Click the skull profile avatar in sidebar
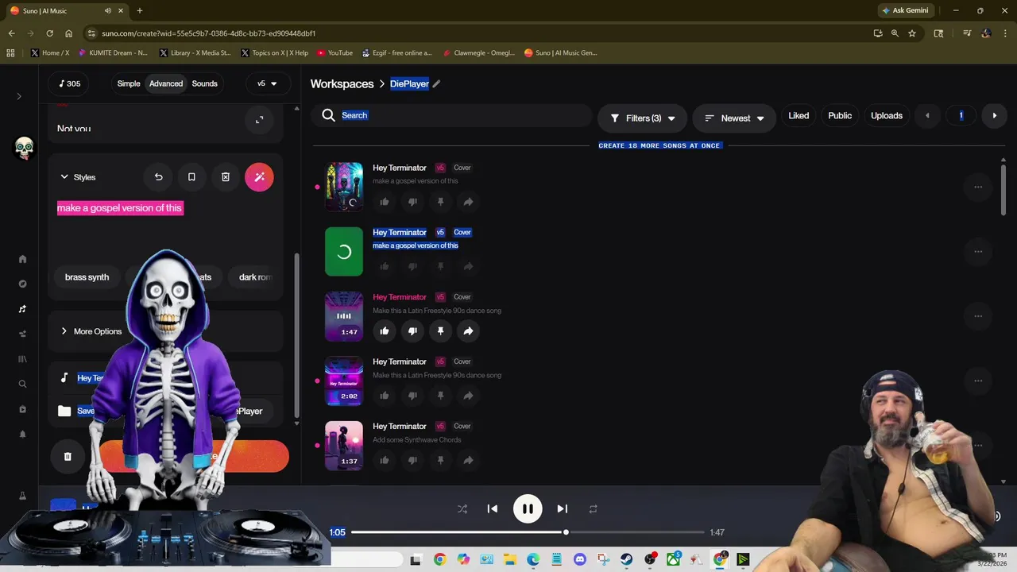This screenshot has width=1017, height=572. [24, 148]
